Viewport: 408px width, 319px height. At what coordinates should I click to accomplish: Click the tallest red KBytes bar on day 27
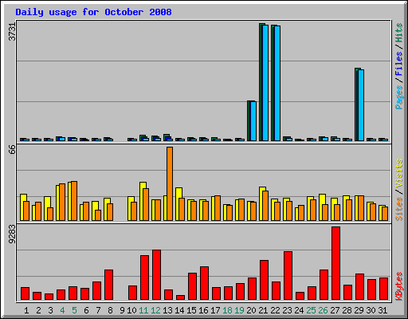click(x=335, y=263)
